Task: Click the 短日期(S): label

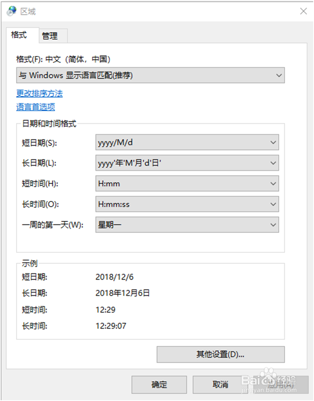Action: [x=39, y=143]
